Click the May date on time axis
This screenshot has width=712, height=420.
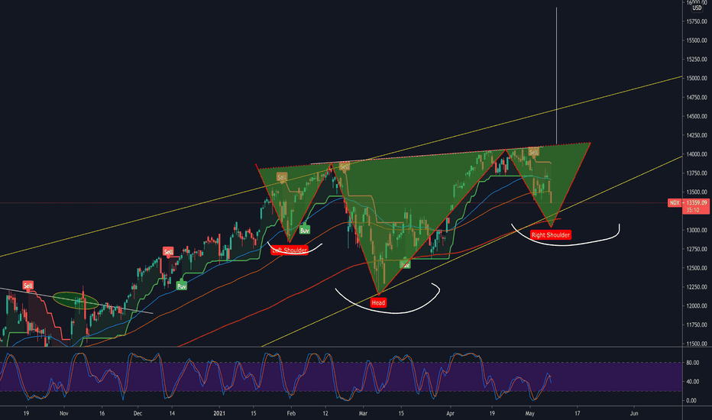coord(529,414)
